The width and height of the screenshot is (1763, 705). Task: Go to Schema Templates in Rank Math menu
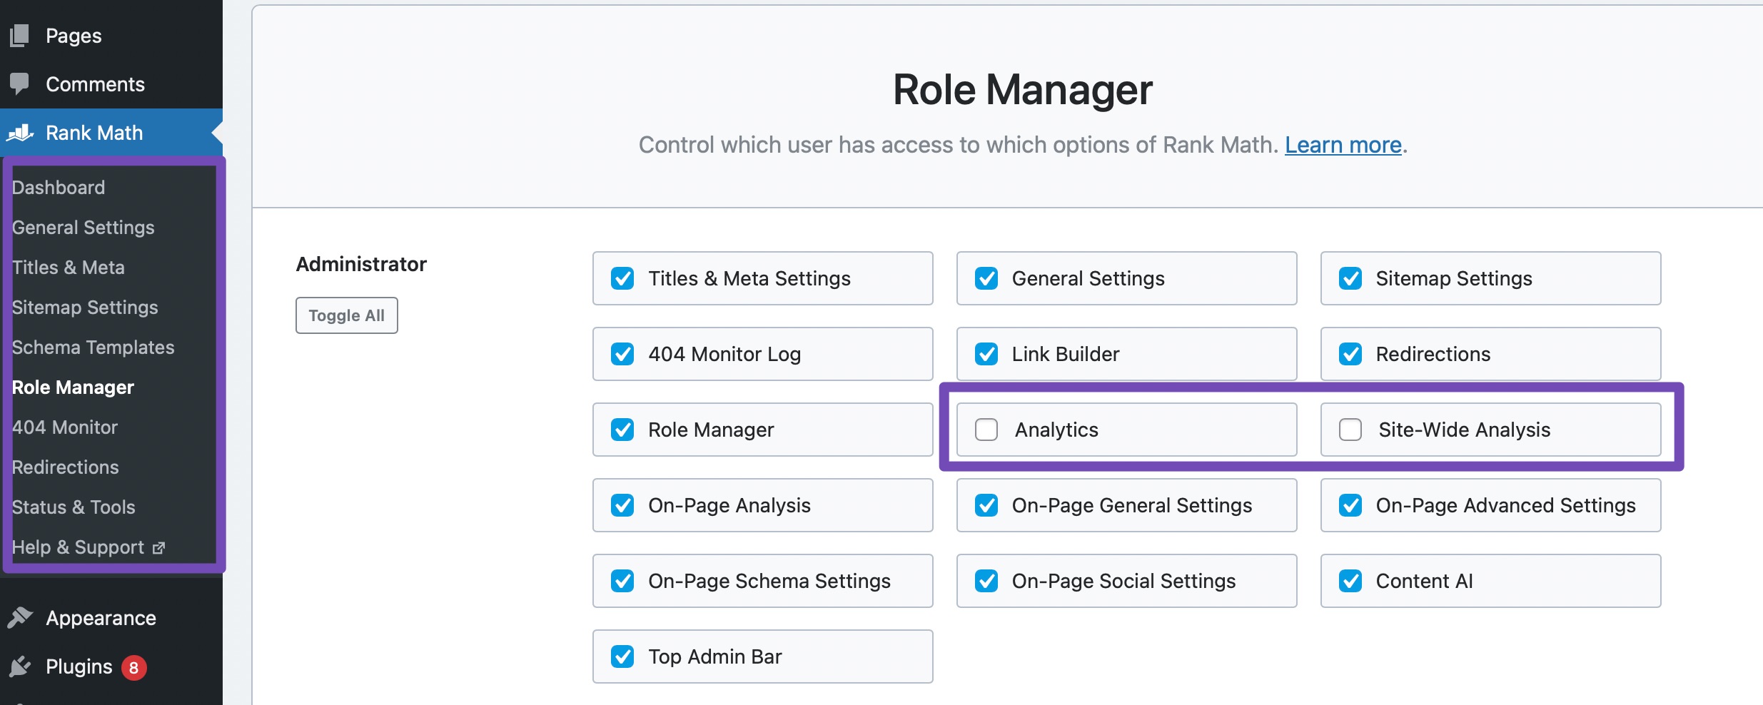(93, 348)
